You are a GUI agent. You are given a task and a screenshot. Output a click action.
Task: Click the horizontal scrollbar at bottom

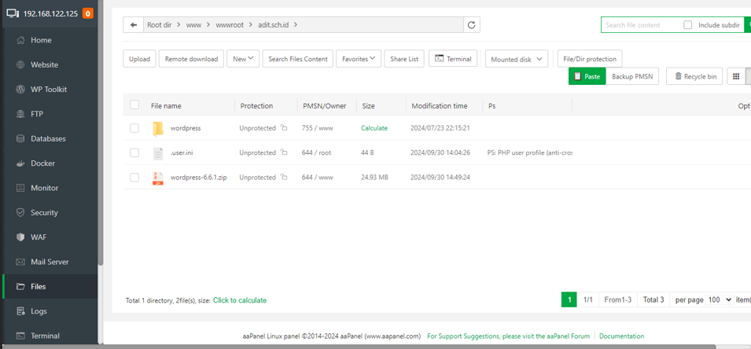point(359,346)
